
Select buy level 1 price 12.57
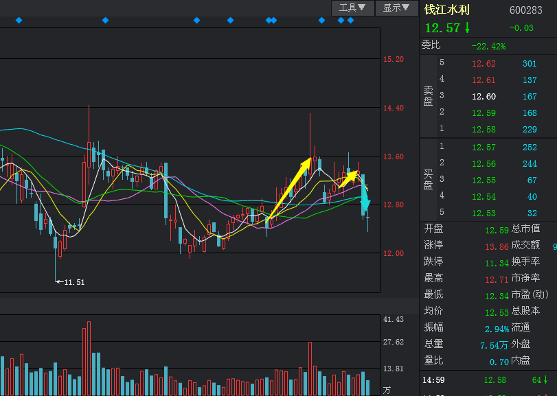484,147
